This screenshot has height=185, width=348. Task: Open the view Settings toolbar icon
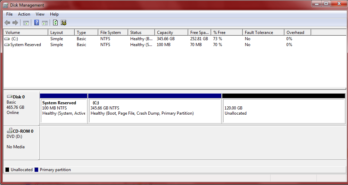point(64,23)
